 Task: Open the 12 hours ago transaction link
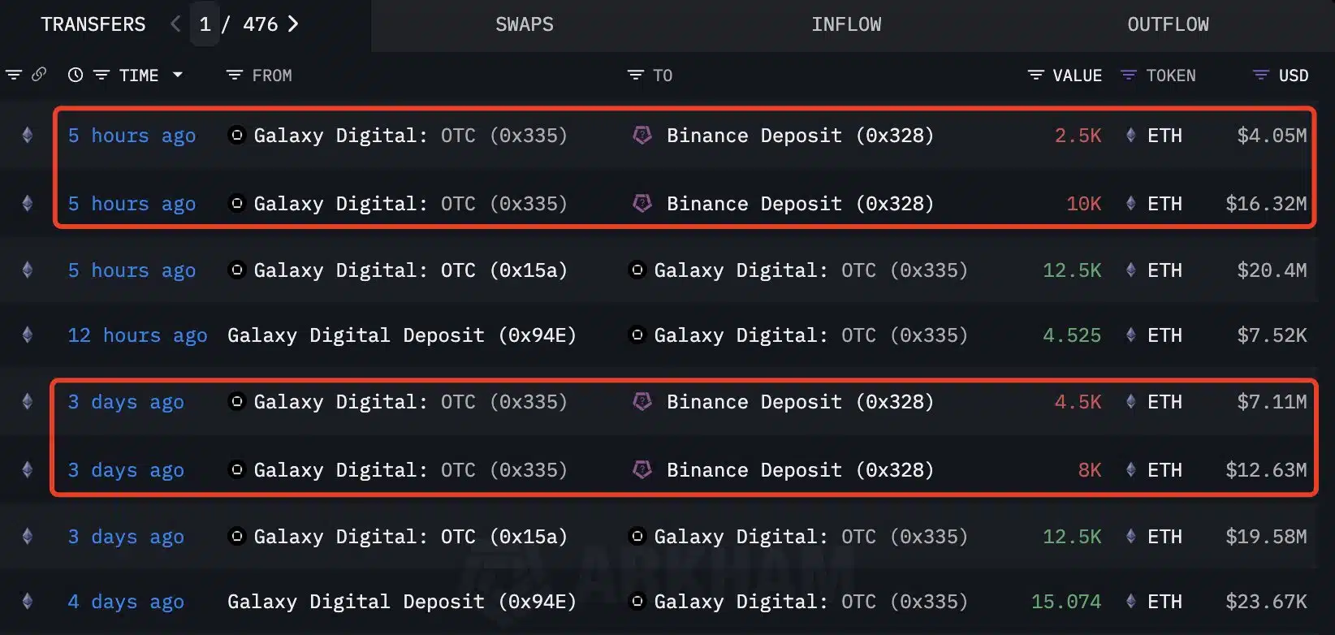pos(137,335)
